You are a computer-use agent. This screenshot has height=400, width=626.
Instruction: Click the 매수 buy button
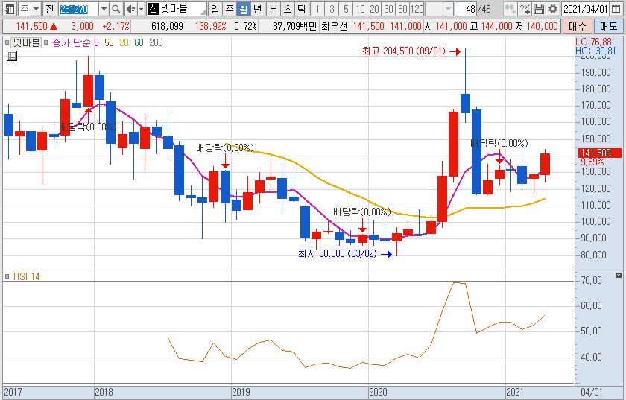(x=578, y=26)
